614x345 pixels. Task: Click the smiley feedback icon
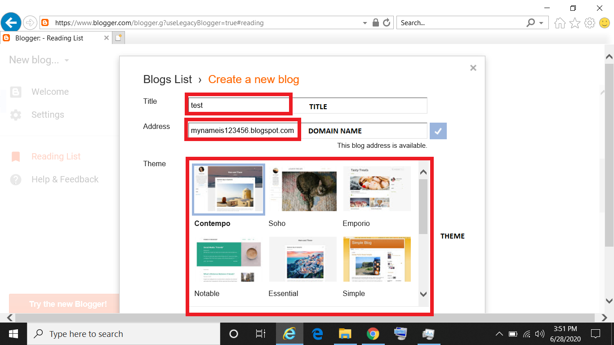click(605, 23)
